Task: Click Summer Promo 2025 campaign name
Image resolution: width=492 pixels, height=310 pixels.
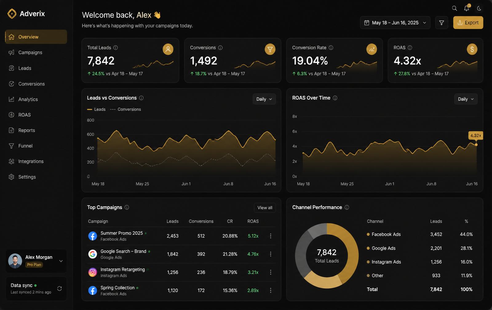Action: pos(122,233)
